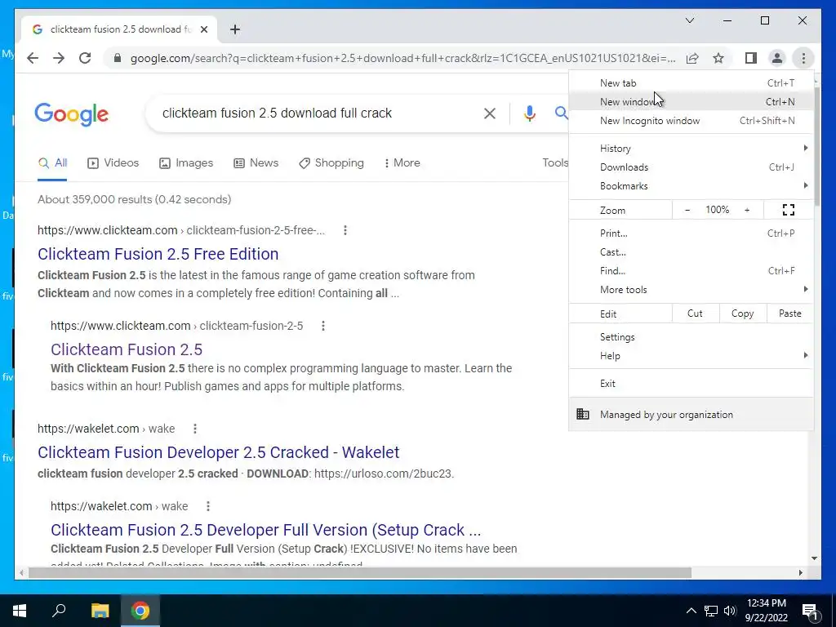Enter fullscreen from the Zoom row
This screenshot has height=627, width=836.
789,210
